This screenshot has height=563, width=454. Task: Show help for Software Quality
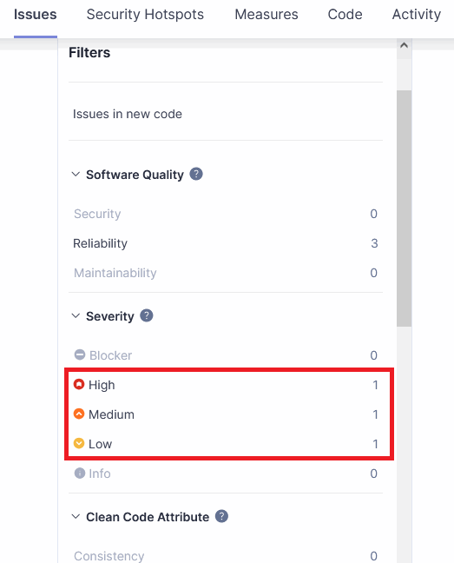(x=196, y=174)
